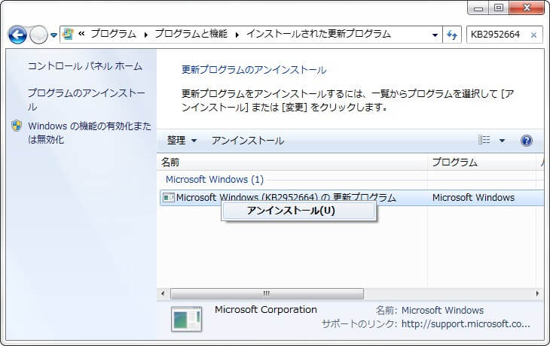
Task: Click the shield icon beside Windows の機能
Action: tap(17, 126)
